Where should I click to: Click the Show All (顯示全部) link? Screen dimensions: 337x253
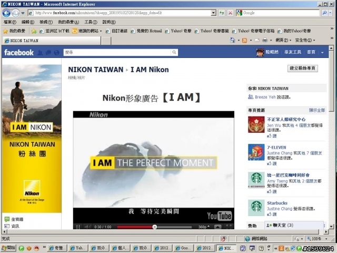coord(317,110)
